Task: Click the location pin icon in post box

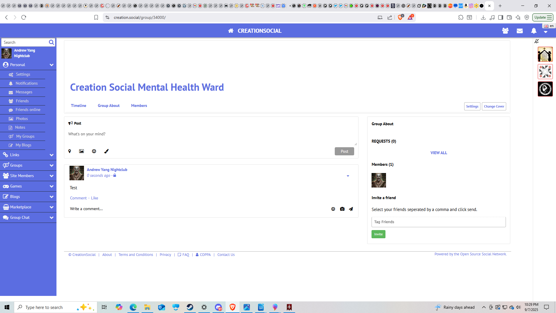Action: pyautogui.click(x=69, y=151)
